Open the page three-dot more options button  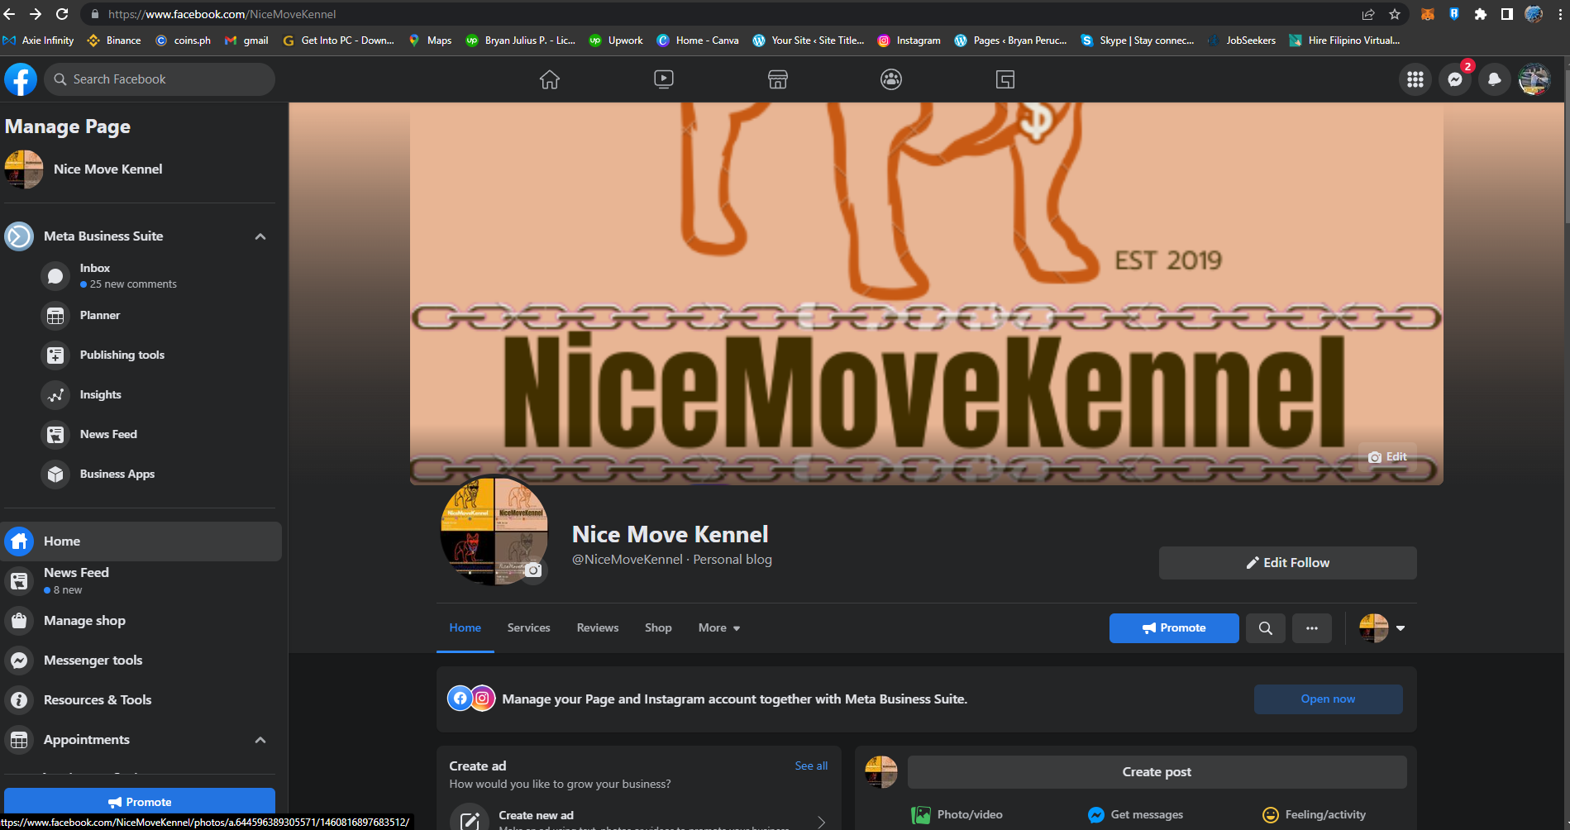[x=1312, y=628]
